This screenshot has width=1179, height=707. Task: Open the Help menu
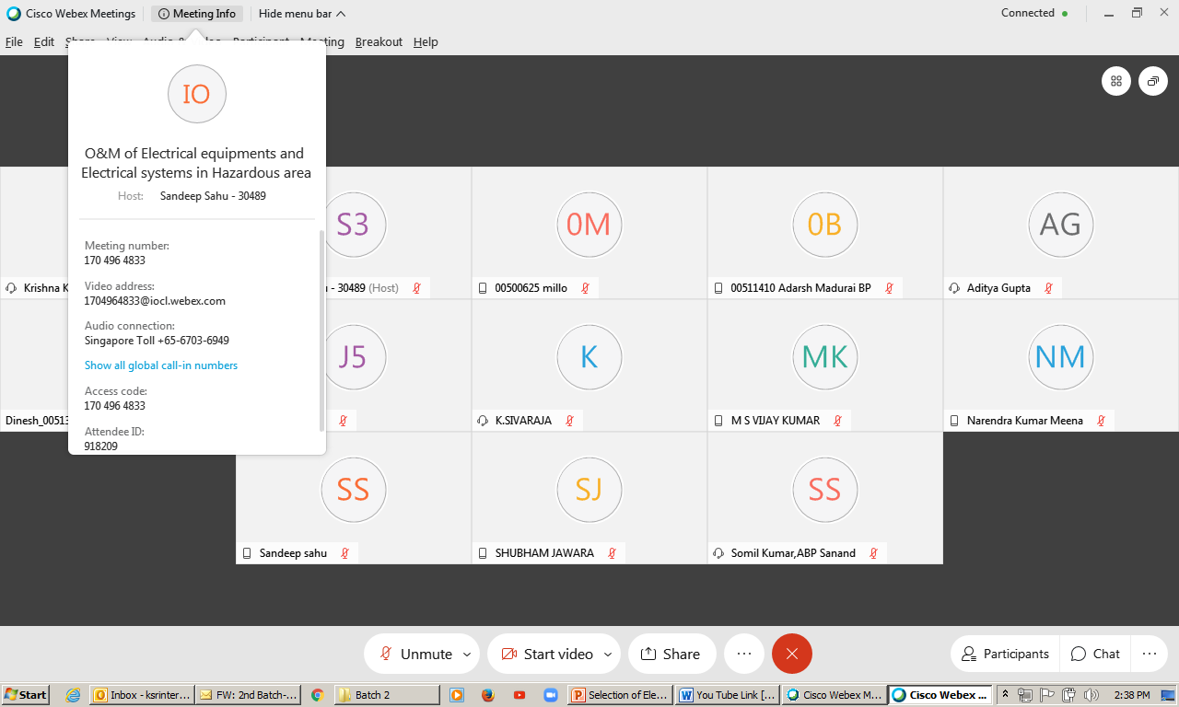[426, 41]
